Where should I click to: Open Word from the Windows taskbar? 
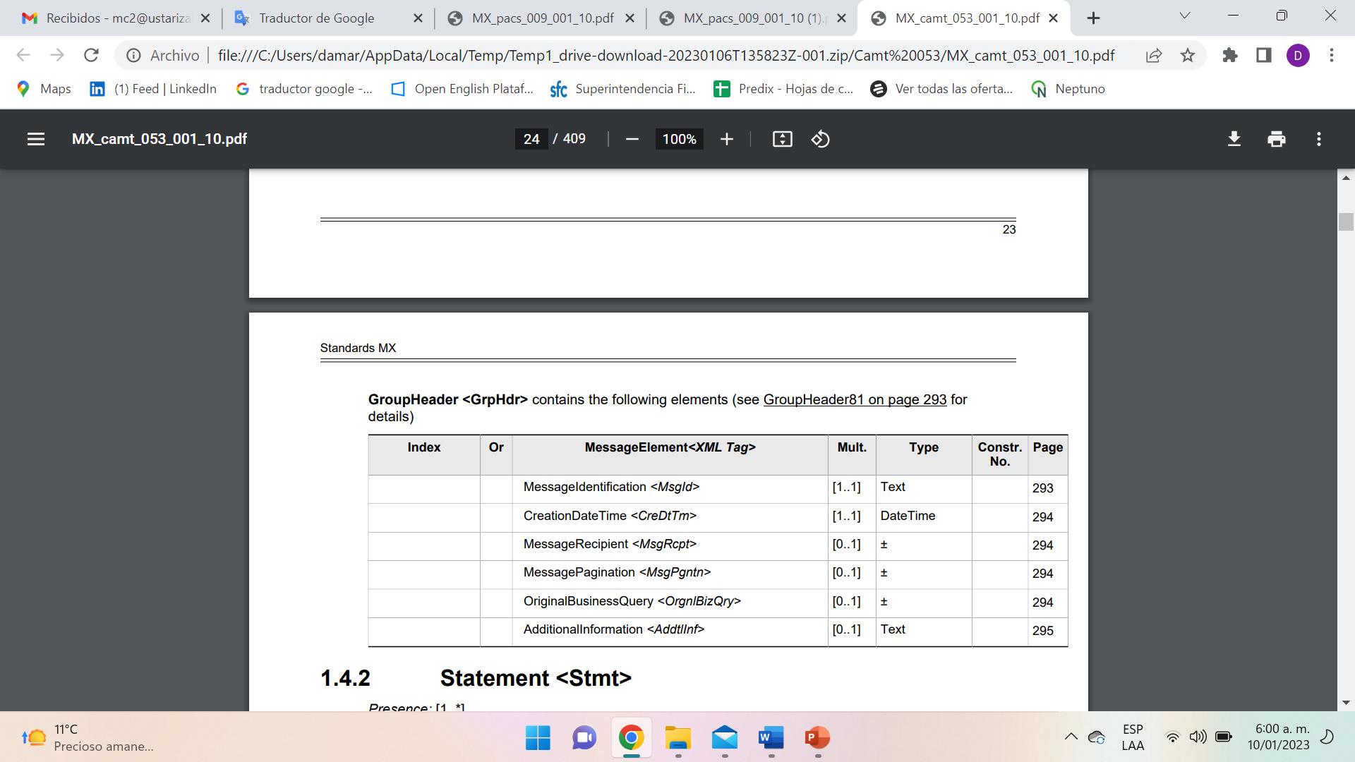point(771,738)
